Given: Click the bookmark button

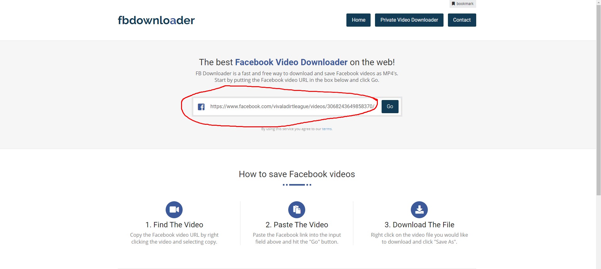Looking at the screenshot, I should pyautogui.click(x=463, y=4).
